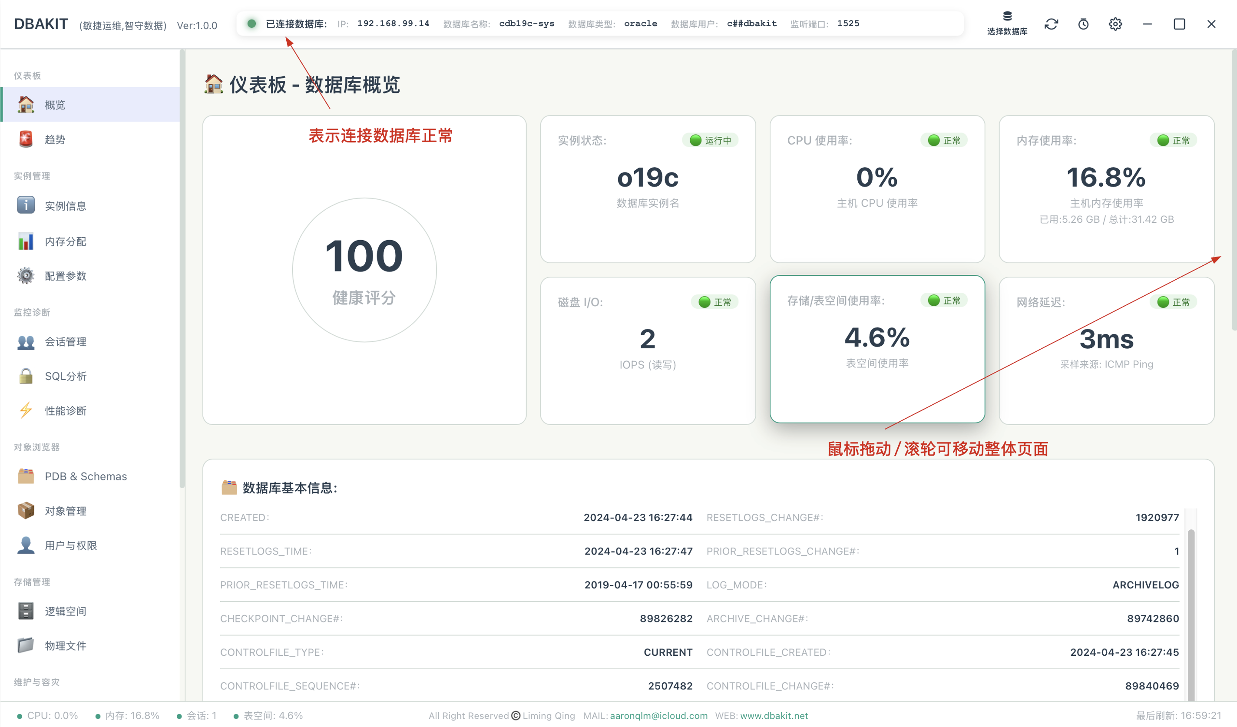Click the people icon beside 会话管理
Screen dimensions: 1237x727
[x=26, y=342]
